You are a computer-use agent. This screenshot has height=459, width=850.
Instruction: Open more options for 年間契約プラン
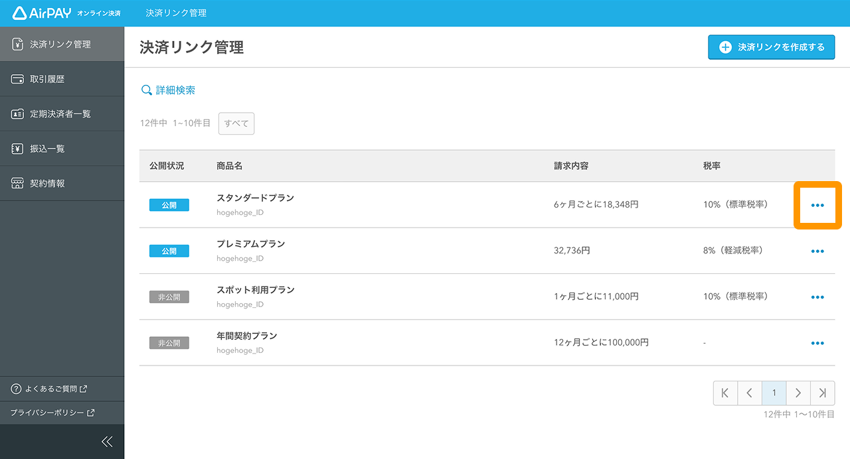[x=817, y=343]
